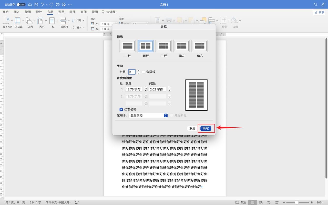Click the Orientation (方向) icon
The width and height of the screenshot is (328, 205).
coord(29,20)
